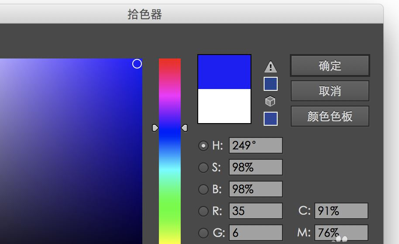399x244 pixels.
Task: Select the S saturation radio button
Action: (x=203, y=168)
